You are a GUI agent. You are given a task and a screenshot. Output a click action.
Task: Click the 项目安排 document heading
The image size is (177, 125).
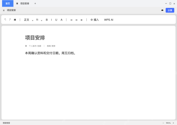[35, 38]
